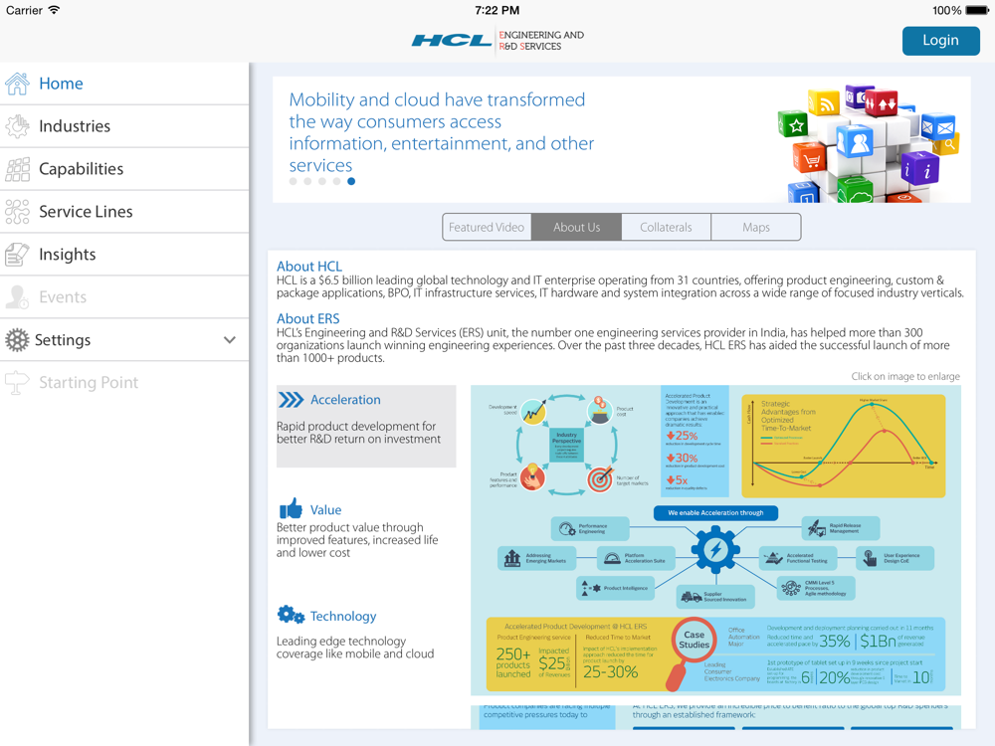Open the Starting Point menu item

click(x=124, y=383)
